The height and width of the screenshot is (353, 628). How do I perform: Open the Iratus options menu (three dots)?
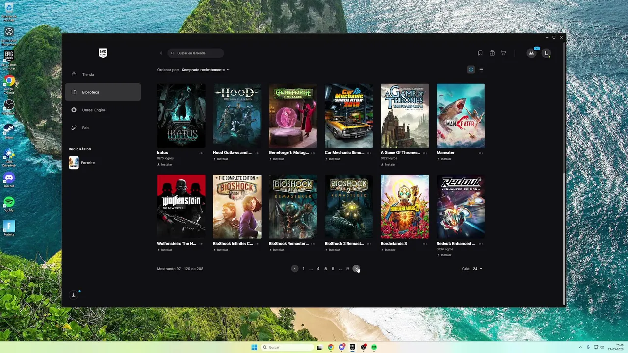pyautogui.click(x=201, y=153)
